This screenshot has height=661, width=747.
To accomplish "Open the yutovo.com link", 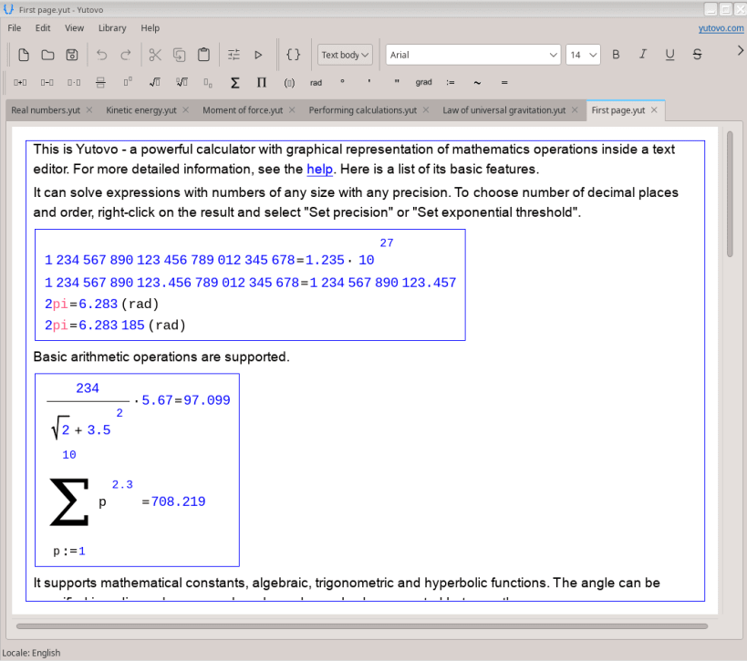I will pos(721,28).
